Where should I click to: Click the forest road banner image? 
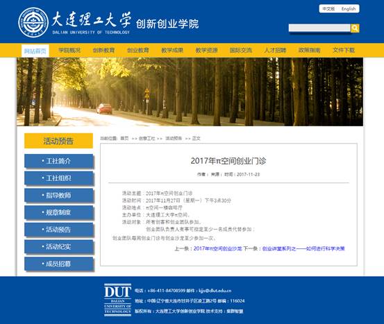click(190, 92)
